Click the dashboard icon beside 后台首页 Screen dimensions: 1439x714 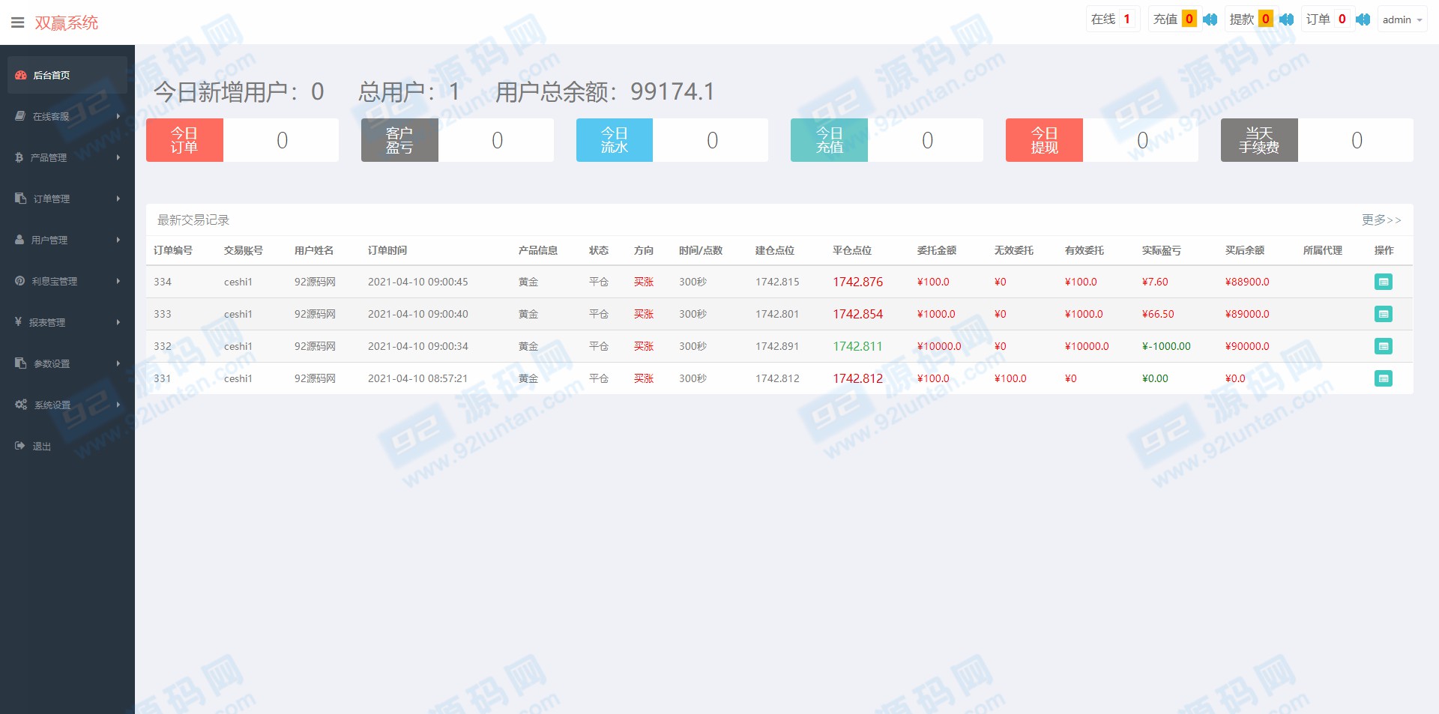[21, 75]
